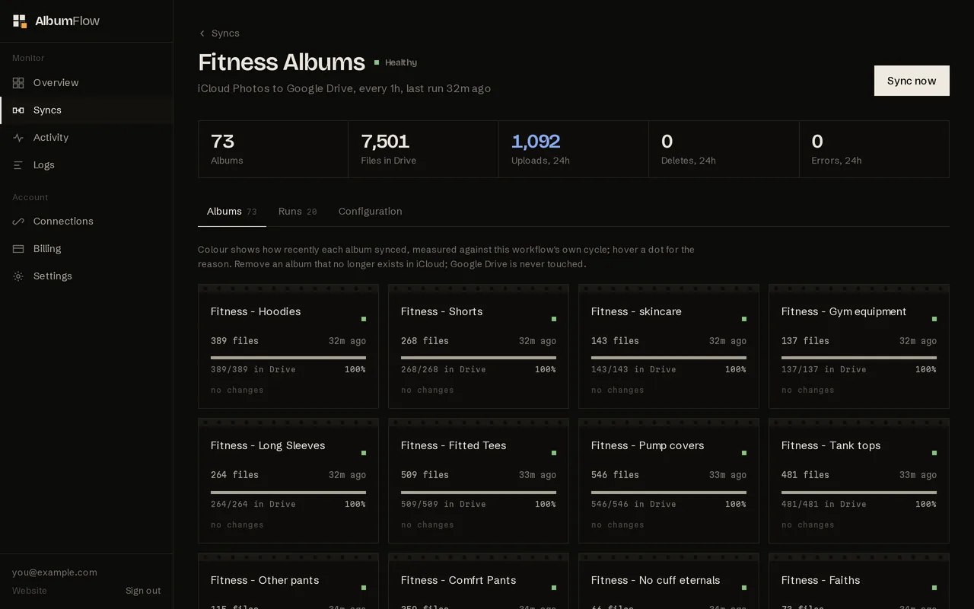This screenshot has width=974, height=609.
Task: Click status dot on Fitness - Fitted Tees
Action: (554, 453)
